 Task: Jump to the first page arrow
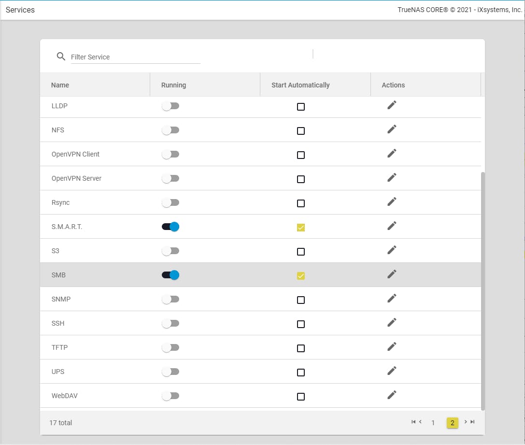(413, 422)
